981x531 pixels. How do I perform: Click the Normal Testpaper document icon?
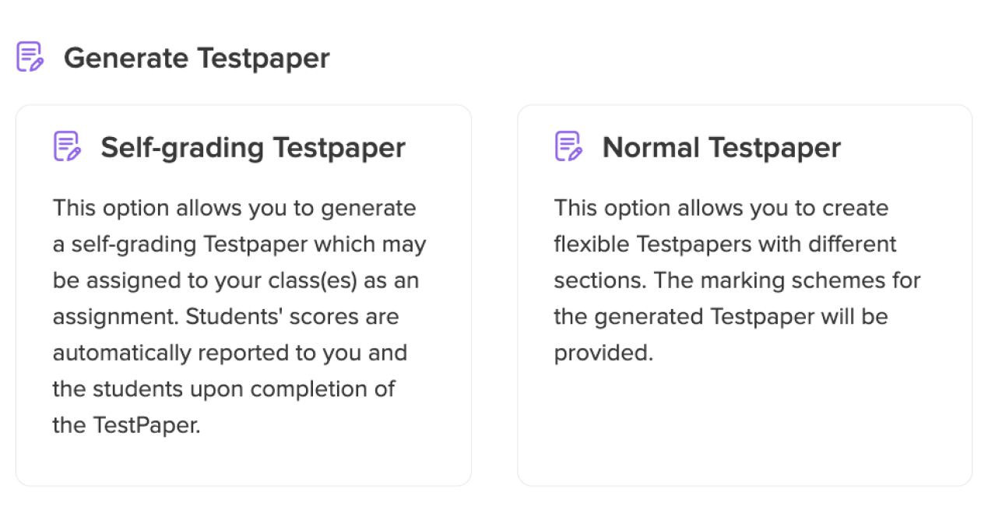pos(568,146)
